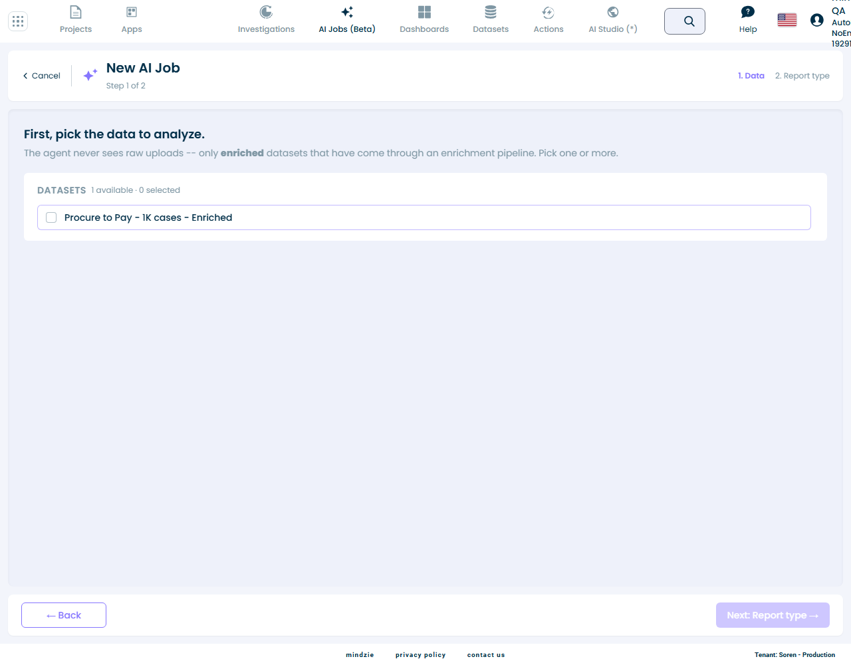Image resolution: width=851 pixels, height=665 pixels.
Task: Select the 1. Data step
Action: click(751, 76)
